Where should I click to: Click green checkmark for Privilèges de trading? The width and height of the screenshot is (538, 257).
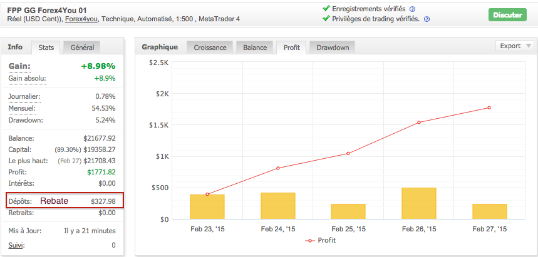pyautogui.click(x=325, y=19)
